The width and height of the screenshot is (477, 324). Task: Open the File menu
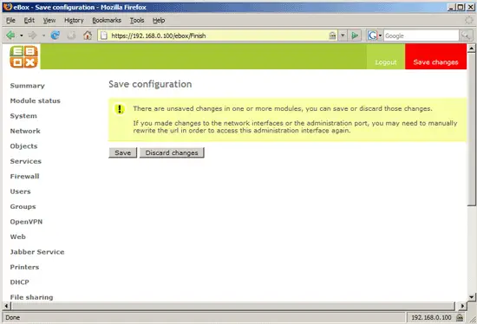tap(10, 21)
